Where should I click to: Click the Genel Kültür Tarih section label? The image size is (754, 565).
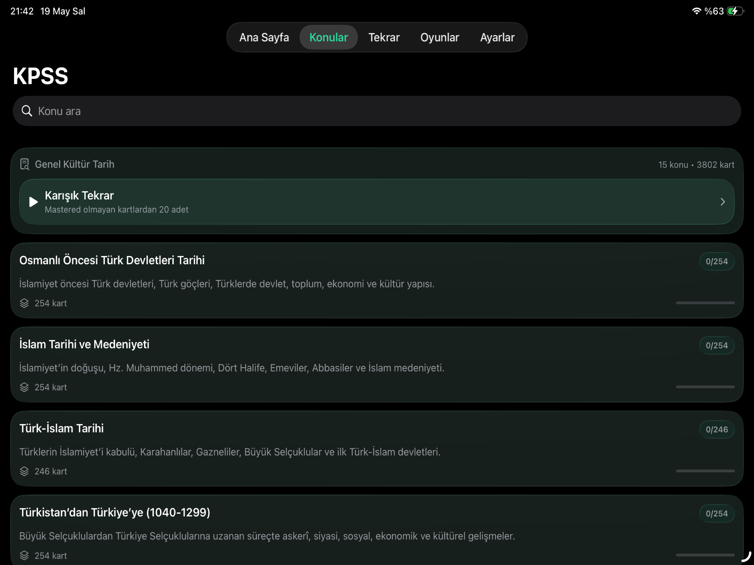point(75,164)
